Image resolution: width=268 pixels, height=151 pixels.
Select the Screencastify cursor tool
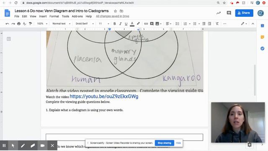click(x=13, y=146)
